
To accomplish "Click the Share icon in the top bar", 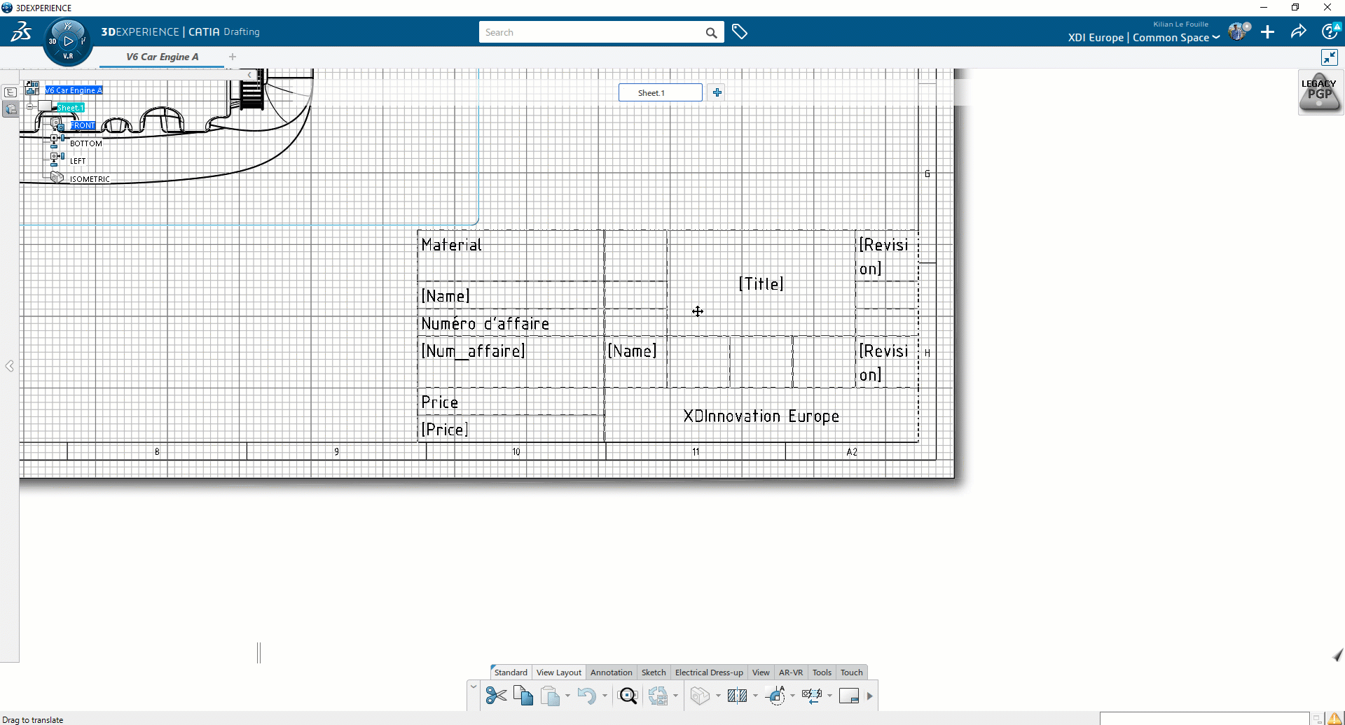I will [x=1299, y=31].
